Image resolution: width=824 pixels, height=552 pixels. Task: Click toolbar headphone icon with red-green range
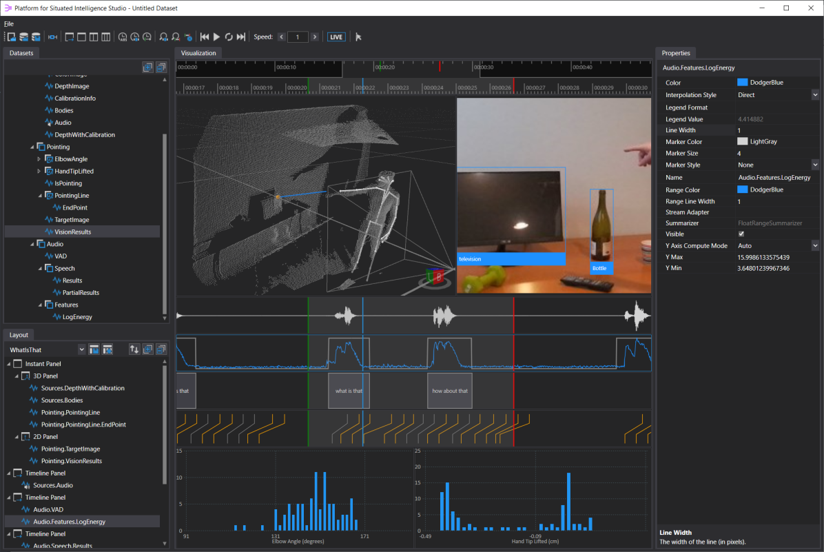pos(176,37)
